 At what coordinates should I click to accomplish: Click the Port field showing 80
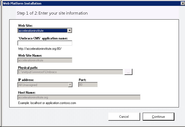[x=88, y=85]
